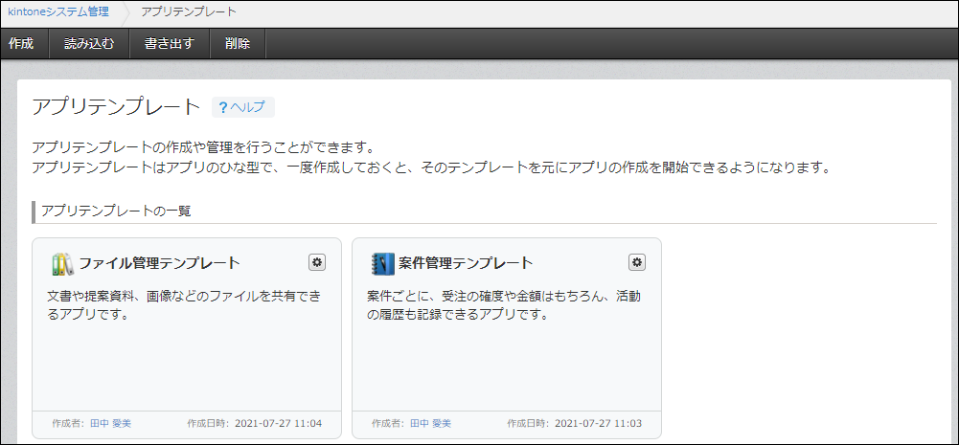Click the 案件管理テンプレート description text
The height and width of the screenshot is (445, 959).
(x=504, y=305)
